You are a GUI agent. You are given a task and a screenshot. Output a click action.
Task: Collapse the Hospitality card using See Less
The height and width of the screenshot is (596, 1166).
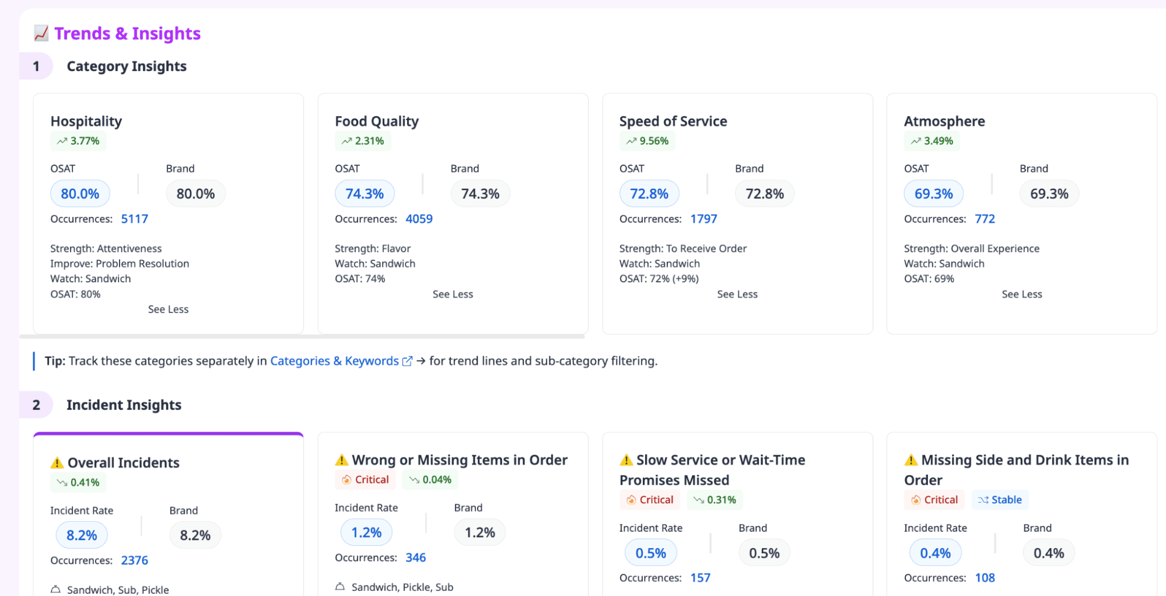click(x=168, y=309)
